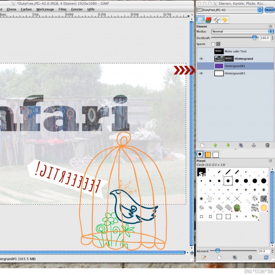Hide the Hintergrund layer via eye icon

point(201,59)
